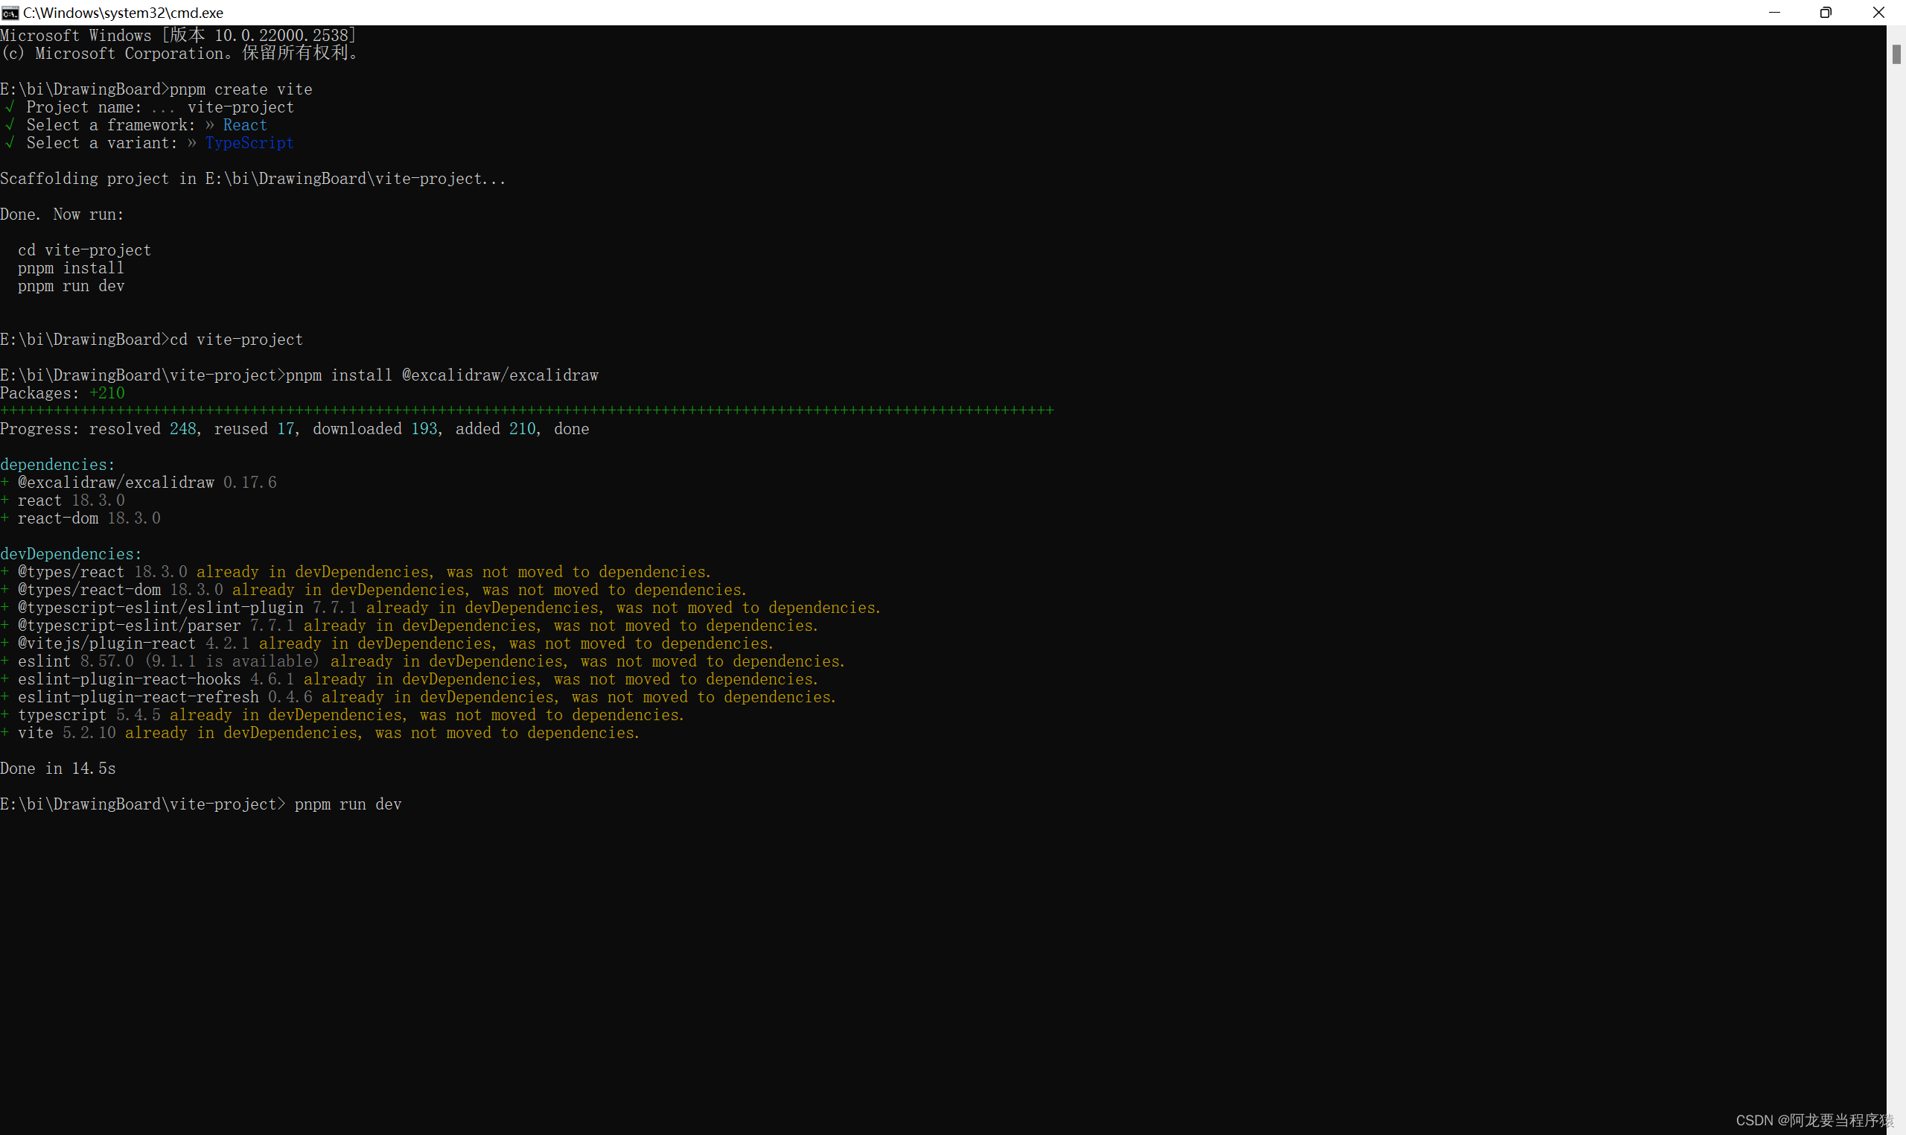Click the 'pnpm run dev' command at prompt
Viewport: 1906px width, 1135px height.
[x=348, y=804]
